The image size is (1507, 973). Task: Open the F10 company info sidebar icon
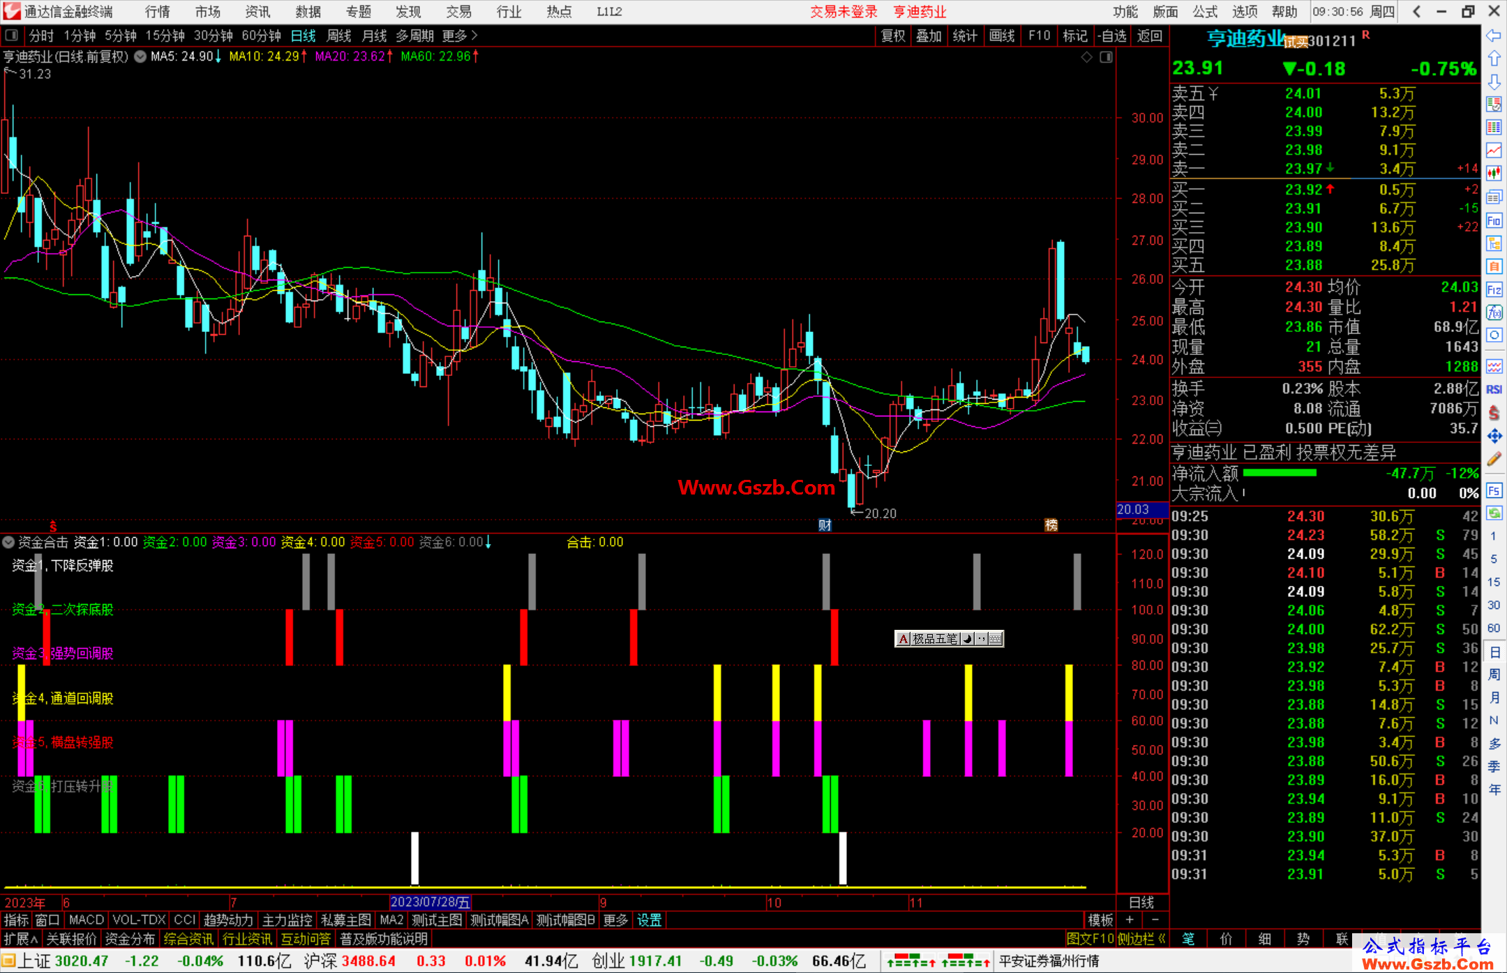pos(1494,221)
